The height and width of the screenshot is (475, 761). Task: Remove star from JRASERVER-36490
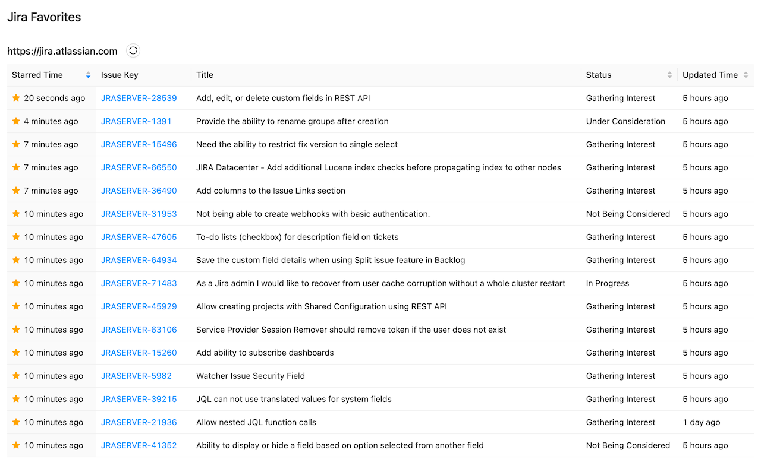tap(16, 191)
